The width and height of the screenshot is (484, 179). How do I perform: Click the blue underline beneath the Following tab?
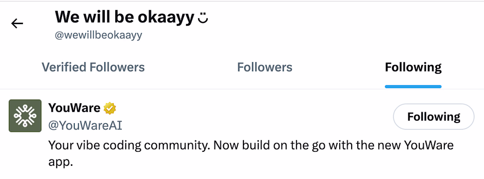click(413, 86)
